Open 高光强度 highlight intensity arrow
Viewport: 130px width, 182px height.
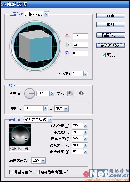[x=85, y=138]
